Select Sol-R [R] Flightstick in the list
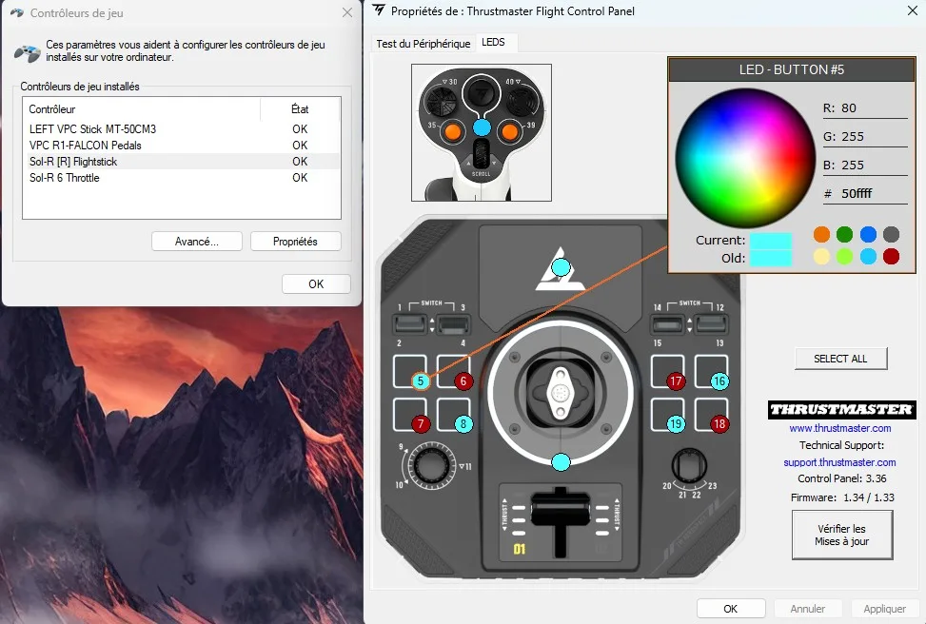Image resolution: width=926 pixels, height=624 pixels. (182, 161)
